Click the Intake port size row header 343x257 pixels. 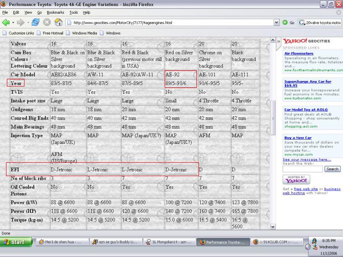tap(30, 101)
